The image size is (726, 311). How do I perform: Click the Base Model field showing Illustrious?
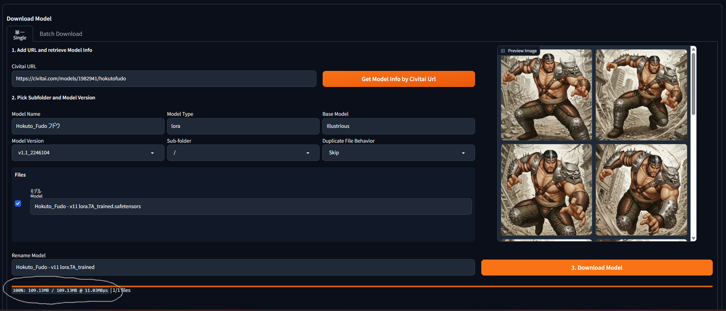[398, 126]
